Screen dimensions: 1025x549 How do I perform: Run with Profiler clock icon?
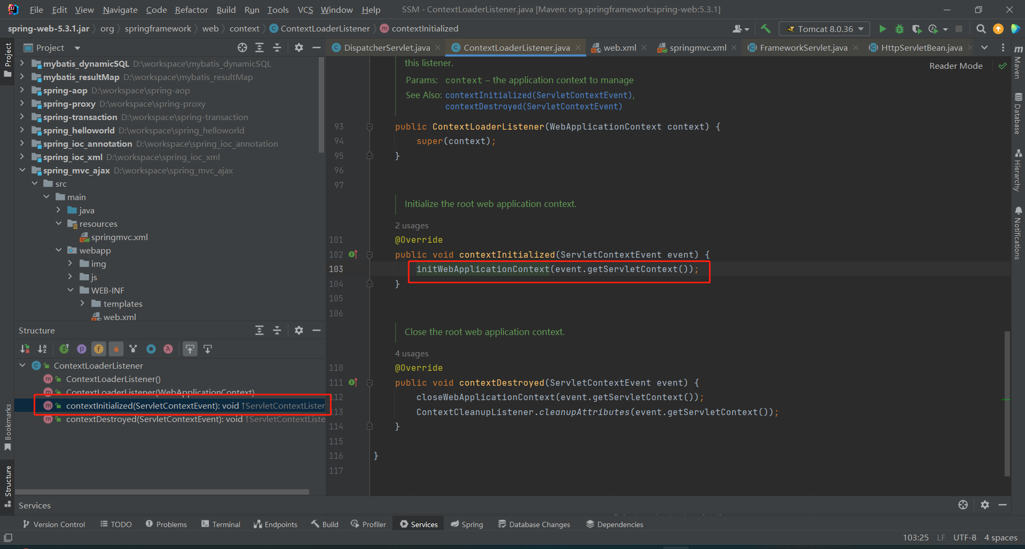click(933, 29)
